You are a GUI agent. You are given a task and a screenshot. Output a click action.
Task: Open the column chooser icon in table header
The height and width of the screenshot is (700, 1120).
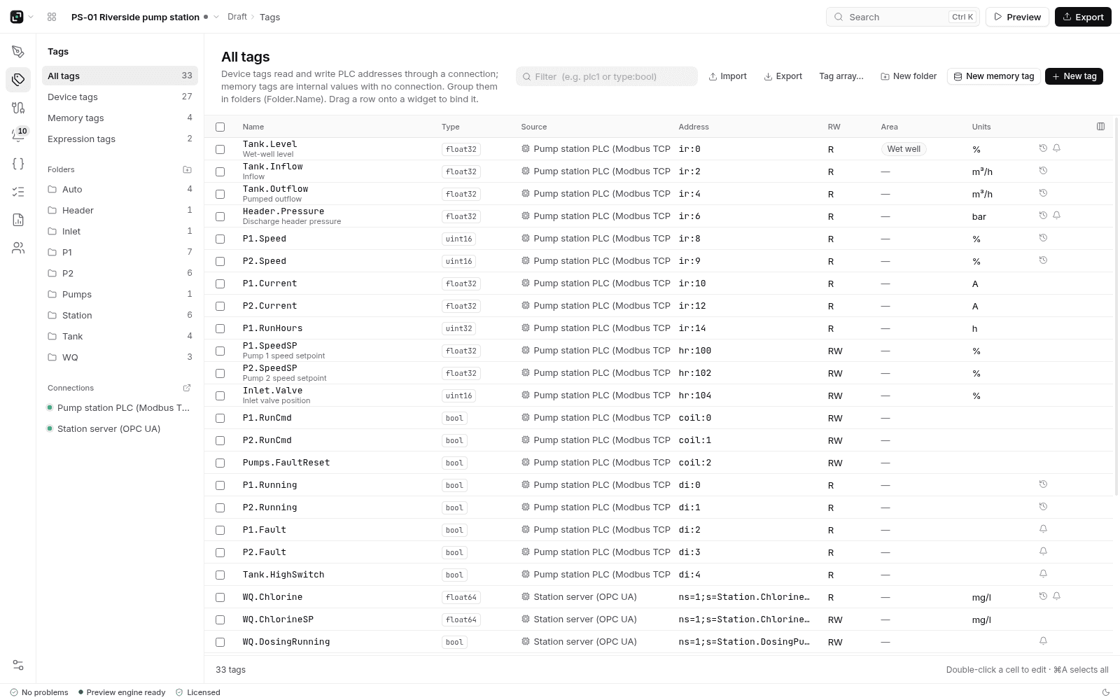(x=1100, y=127)
